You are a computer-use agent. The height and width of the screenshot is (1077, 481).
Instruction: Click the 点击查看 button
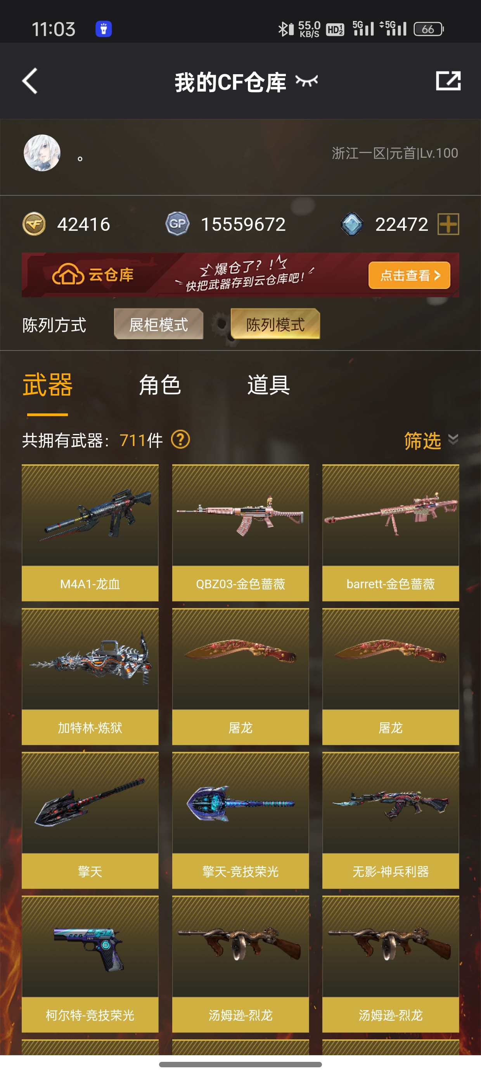pyautogui.click(x=409, y=275)
